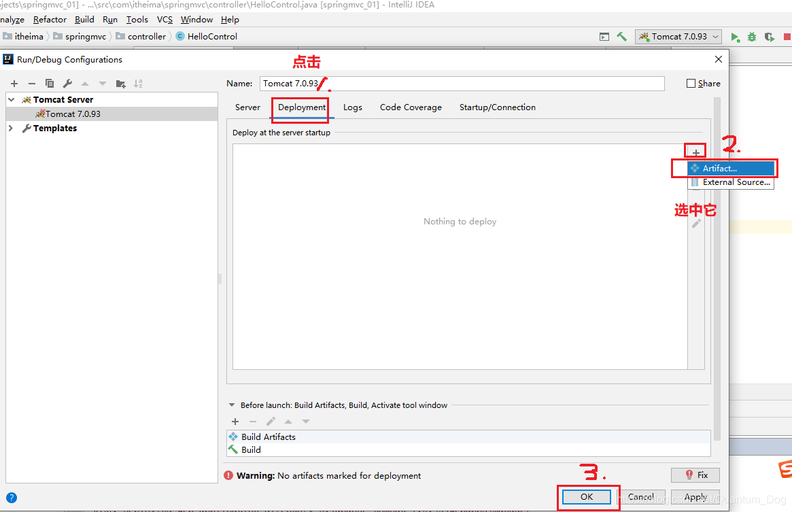Open help question mark icon
The height and width of the screenshot is (512, 792).
coord(12,498)
